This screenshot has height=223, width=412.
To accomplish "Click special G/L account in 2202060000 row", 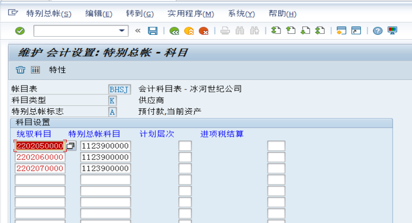I will (105, 157).
